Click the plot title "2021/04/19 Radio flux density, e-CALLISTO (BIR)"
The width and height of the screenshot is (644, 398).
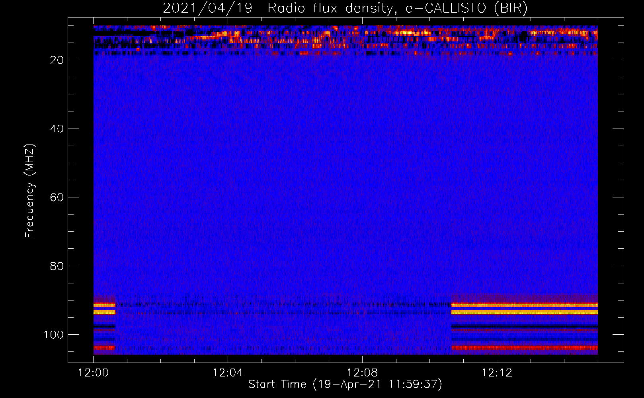pyautogui.click(x=345, y=8)
